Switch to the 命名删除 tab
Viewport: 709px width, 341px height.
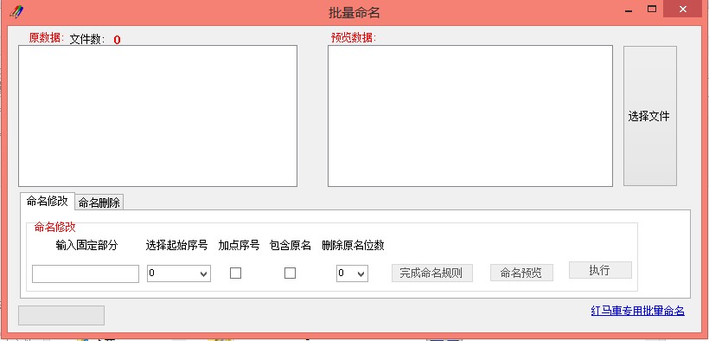99,203
